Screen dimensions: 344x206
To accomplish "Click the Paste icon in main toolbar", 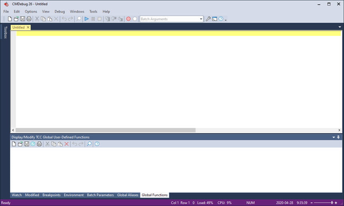I will coord(50,19).
